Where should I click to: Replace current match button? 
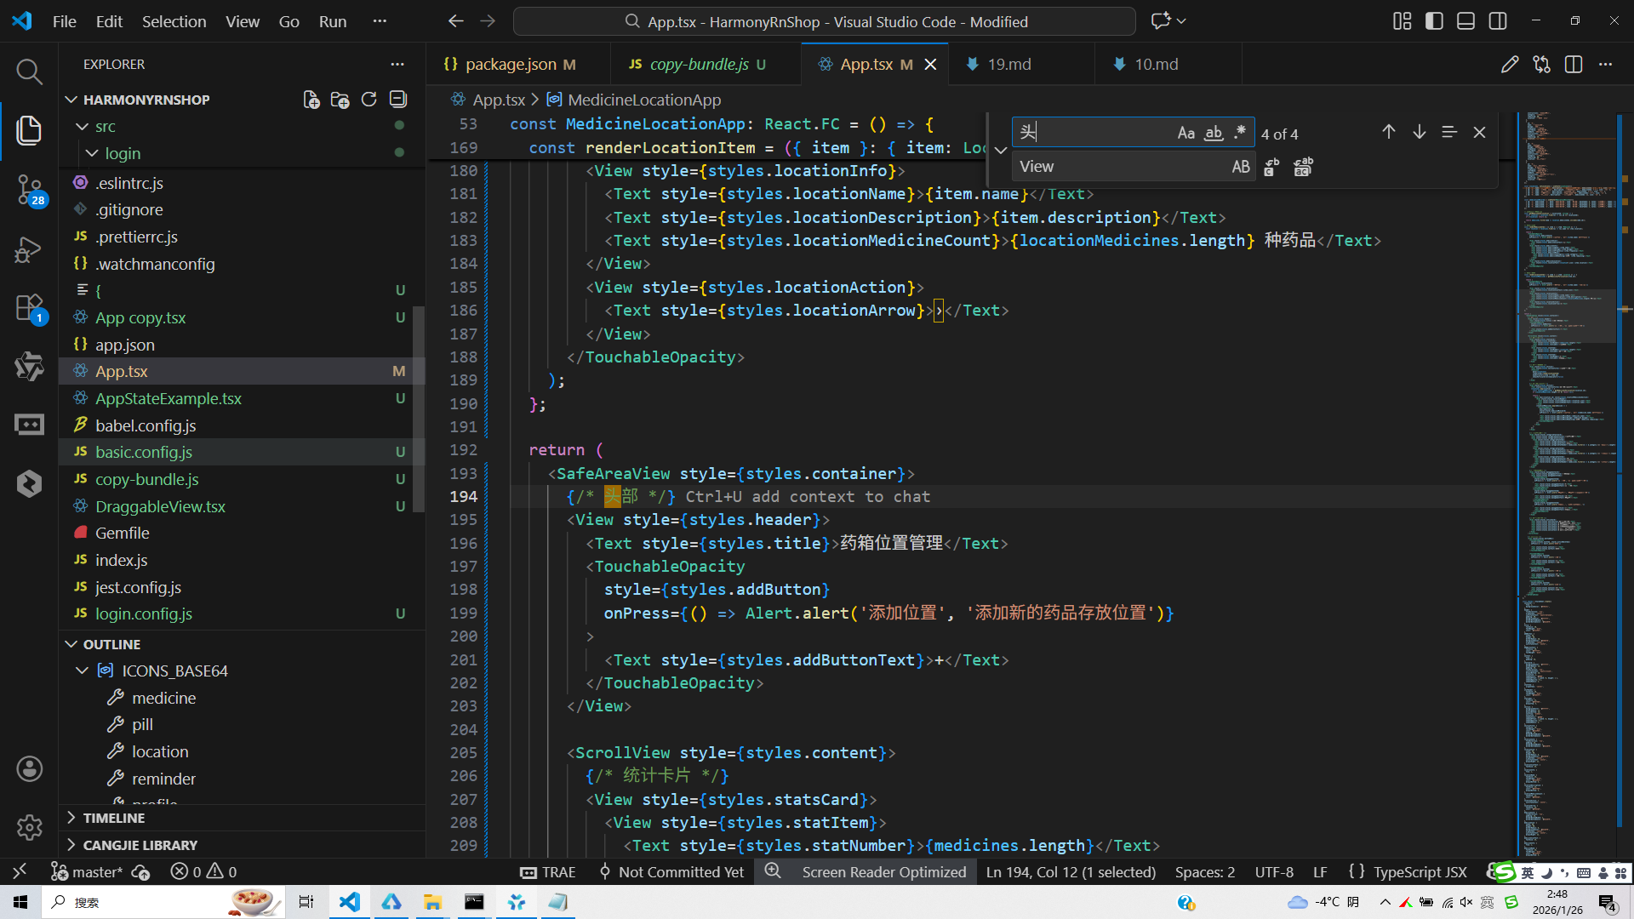click(1271, 167)
